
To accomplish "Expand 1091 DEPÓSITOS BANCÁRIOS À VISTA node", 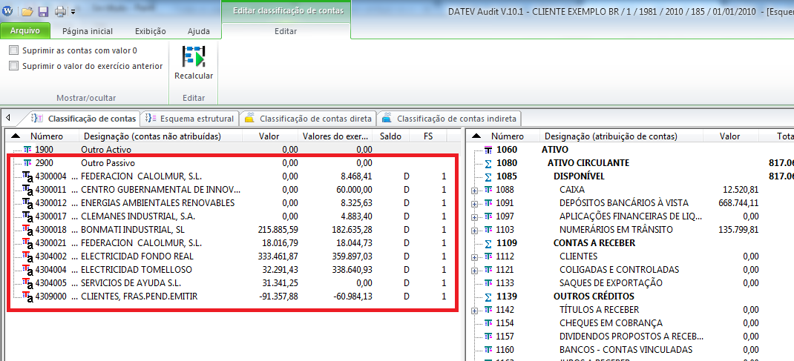I will coord(474,203).
